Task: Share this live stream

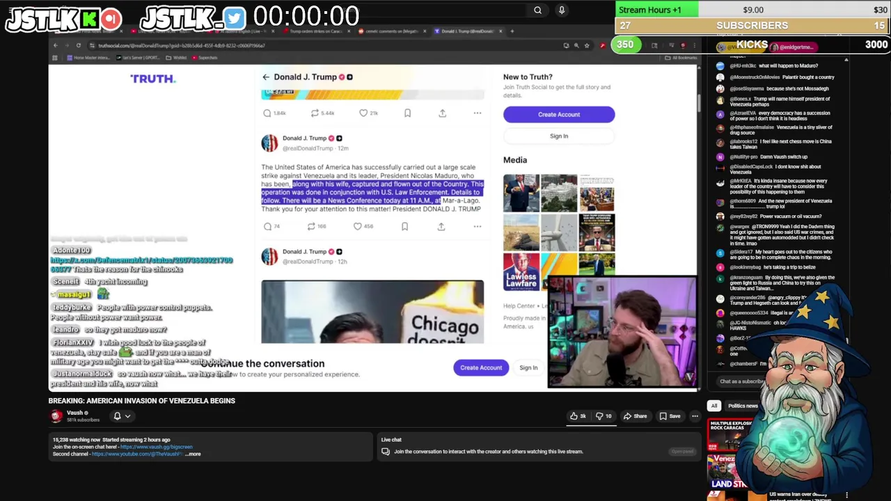Action: (635, 416)
